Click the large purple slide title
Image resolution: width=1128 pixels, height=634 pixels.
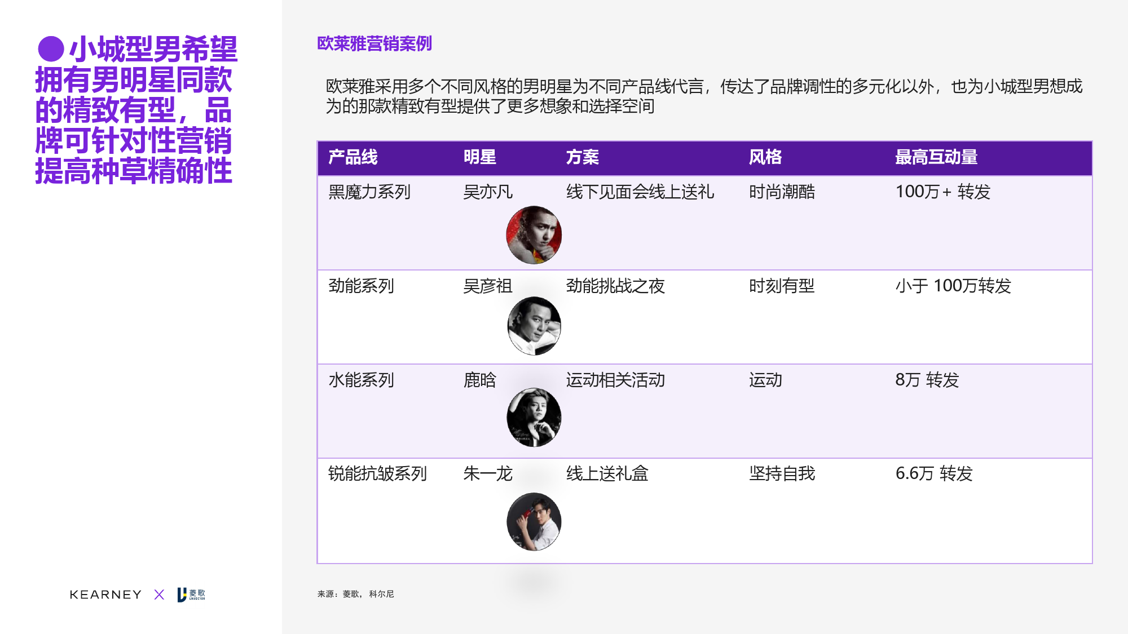135,110
